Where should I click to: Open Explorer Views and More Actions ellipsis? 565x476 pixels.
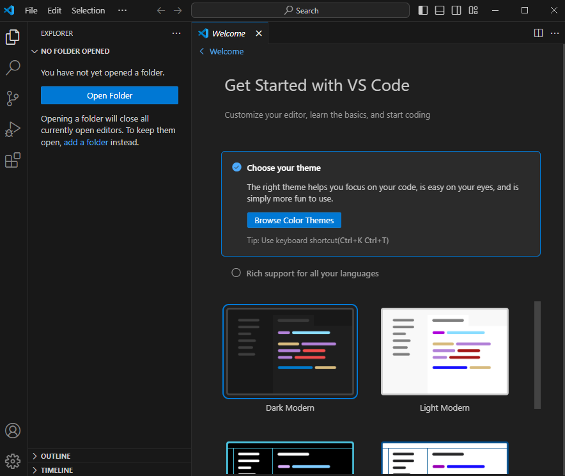176,33
